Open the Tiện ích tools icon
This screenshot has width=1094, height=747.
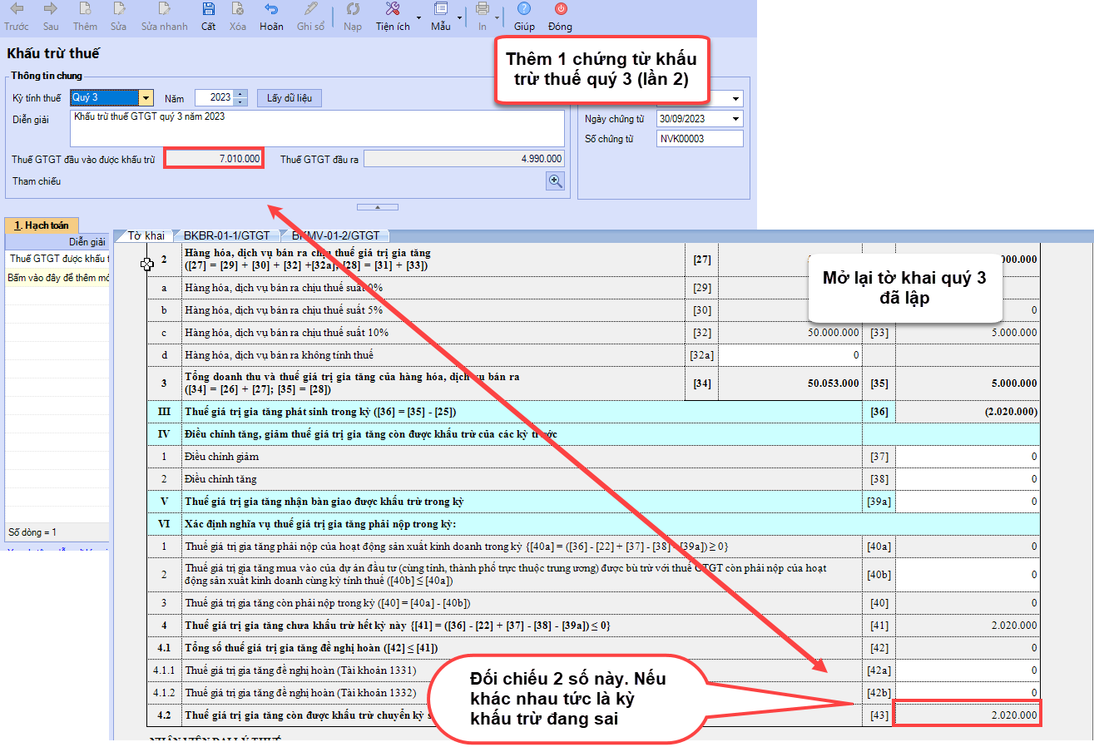[393, 10]
